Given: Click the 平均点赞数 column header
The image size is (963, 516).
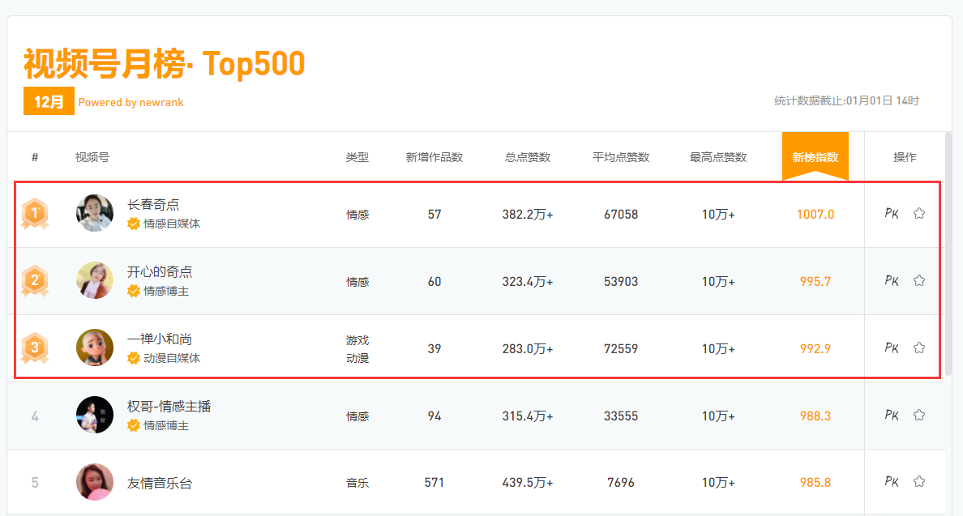Looking at the screenshot, I should 621,157.
